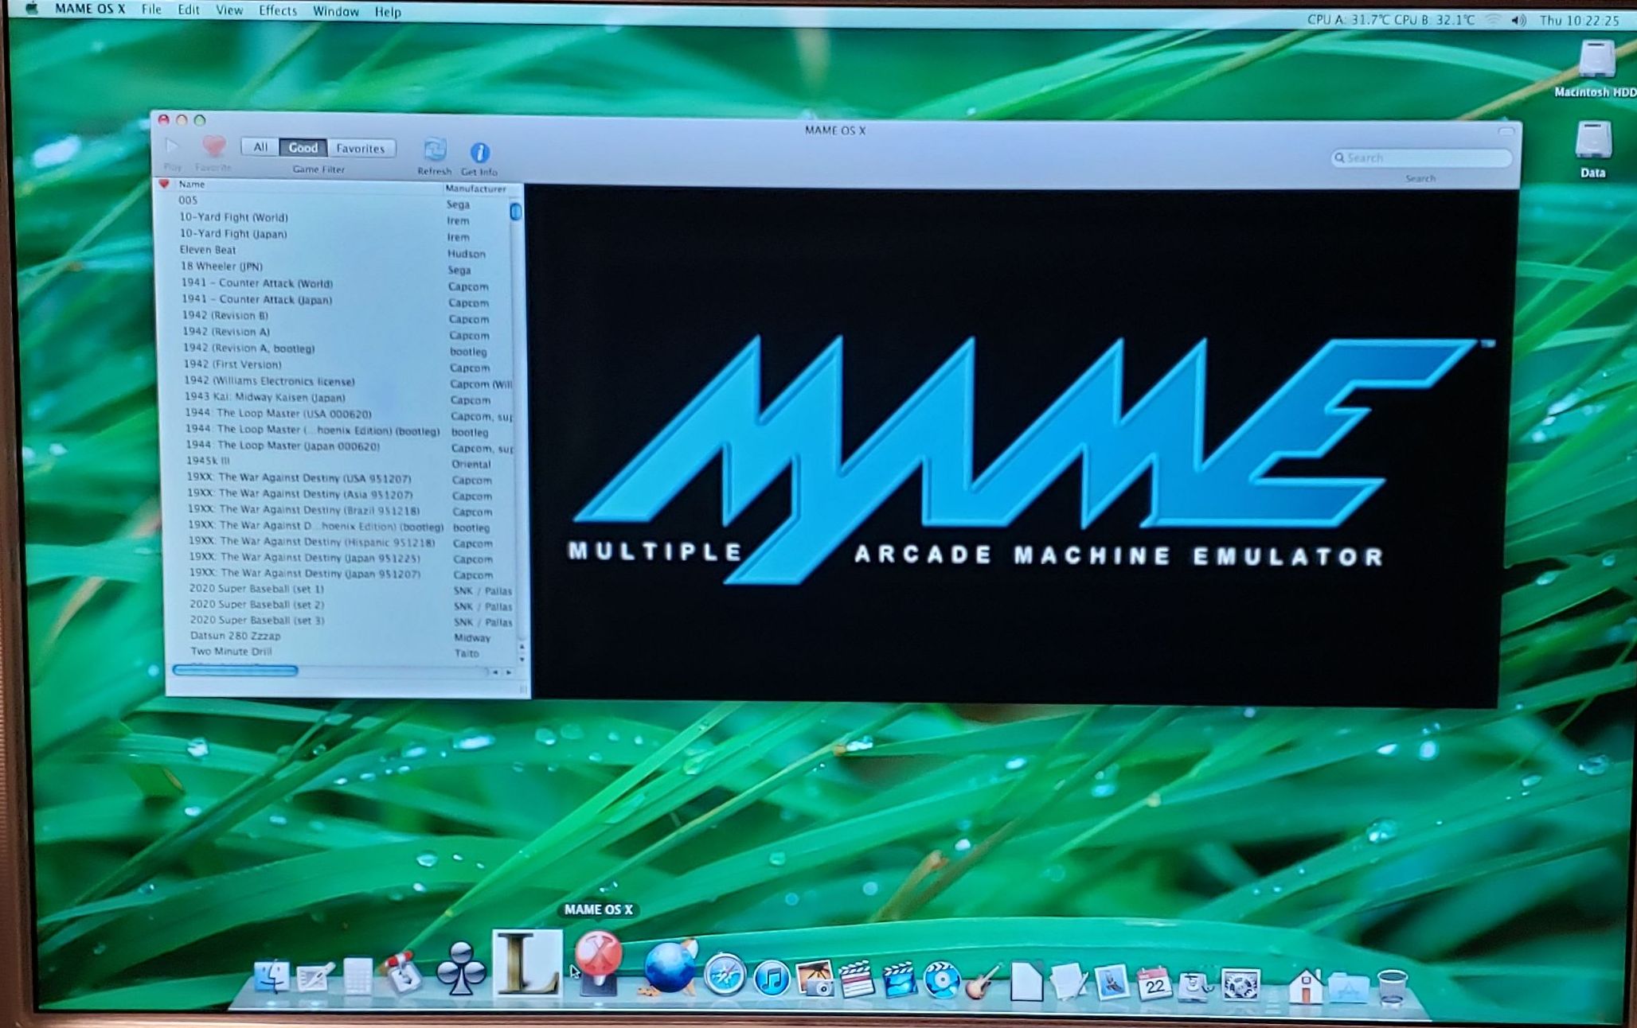This screenshot has width=1637, height=1028.
Task: Click the MAME OS X joystick Dock icon
Action: [598, 964]
